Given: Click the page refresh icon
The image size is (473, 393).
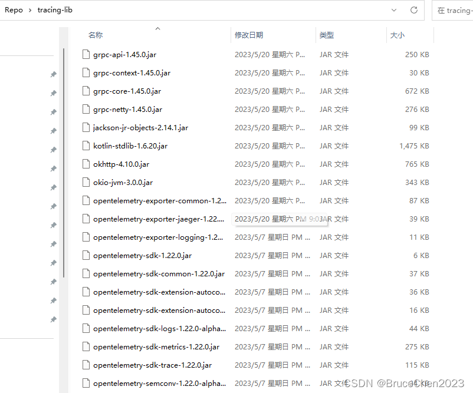Looking at the screenshot, I should (413, 9).
